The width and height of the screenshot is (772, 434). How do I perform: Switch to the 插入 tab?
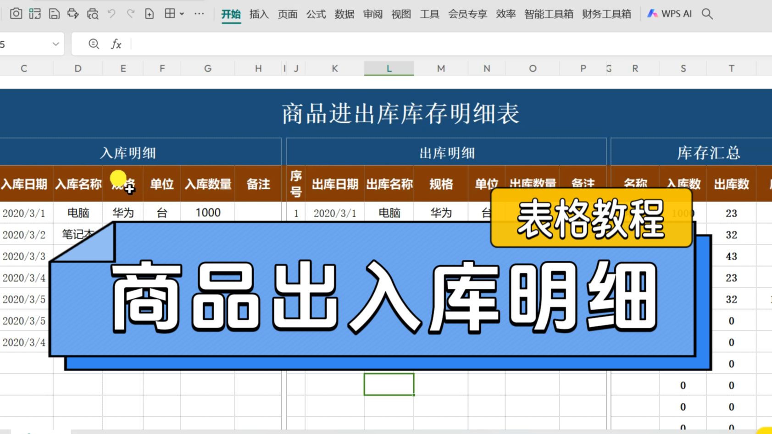(259, 14)
